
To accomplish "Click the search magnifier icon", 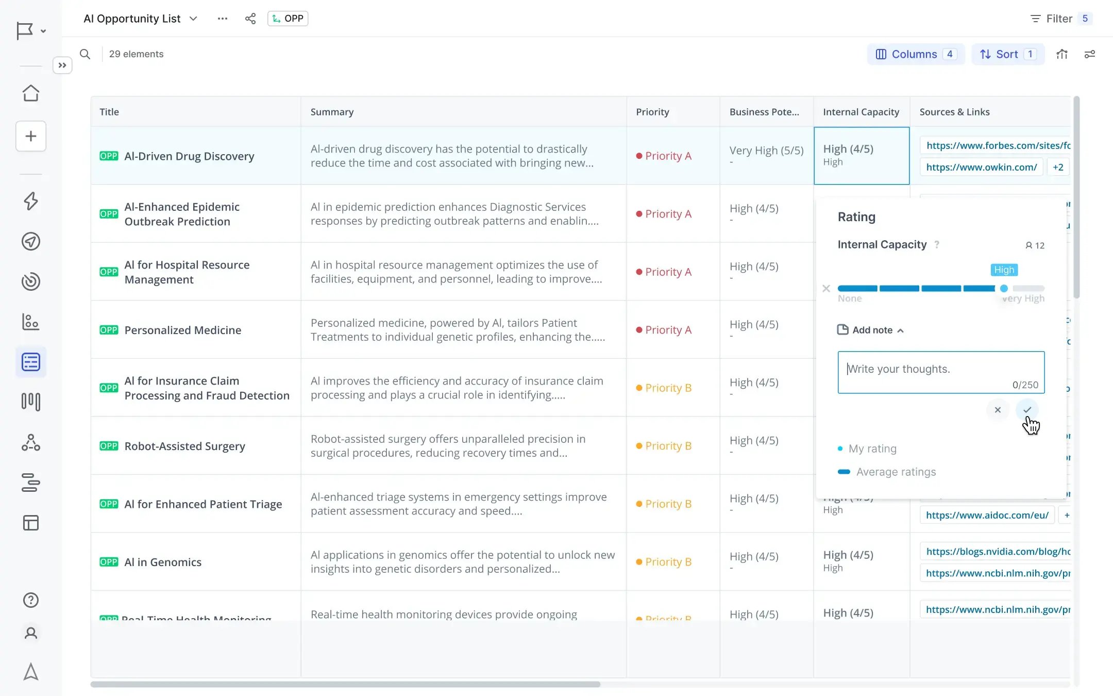I will [85, 54].
